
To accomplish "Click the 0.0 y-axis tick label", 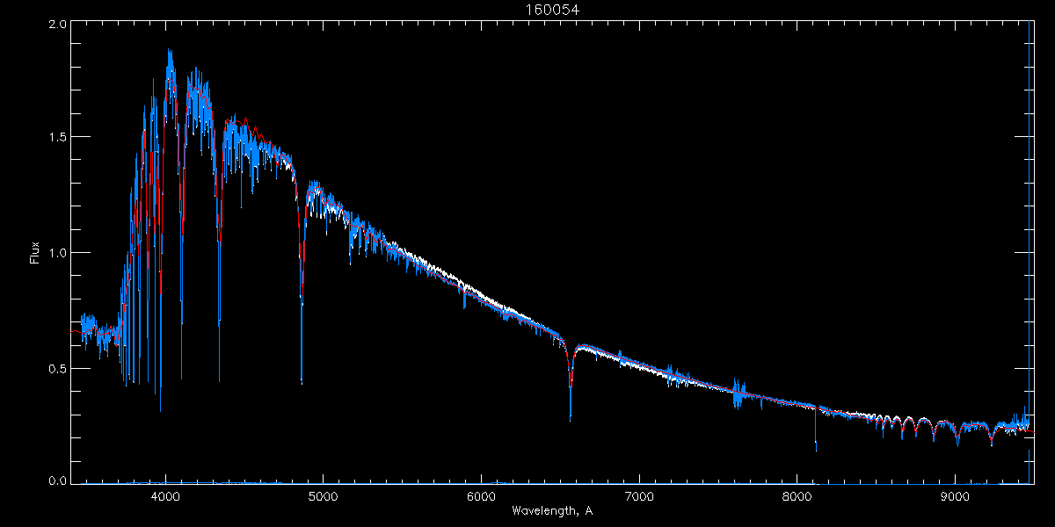I will click(57, 480).
